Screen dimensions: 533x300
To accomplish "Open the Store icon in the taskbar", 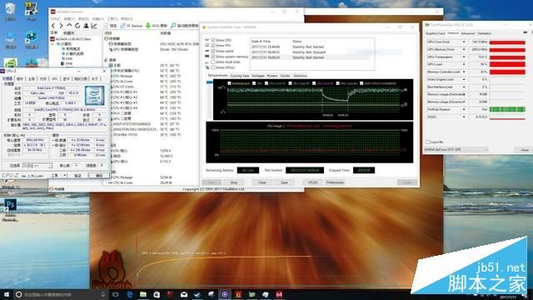I will [157, 294].
